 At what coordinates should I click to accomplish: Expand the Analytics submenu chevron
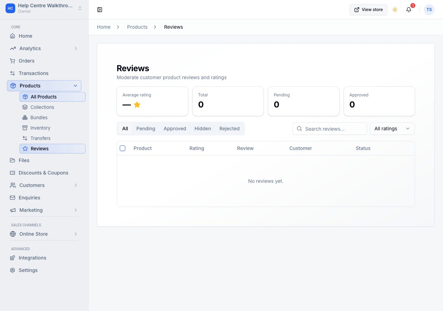(x=76, y=48)
